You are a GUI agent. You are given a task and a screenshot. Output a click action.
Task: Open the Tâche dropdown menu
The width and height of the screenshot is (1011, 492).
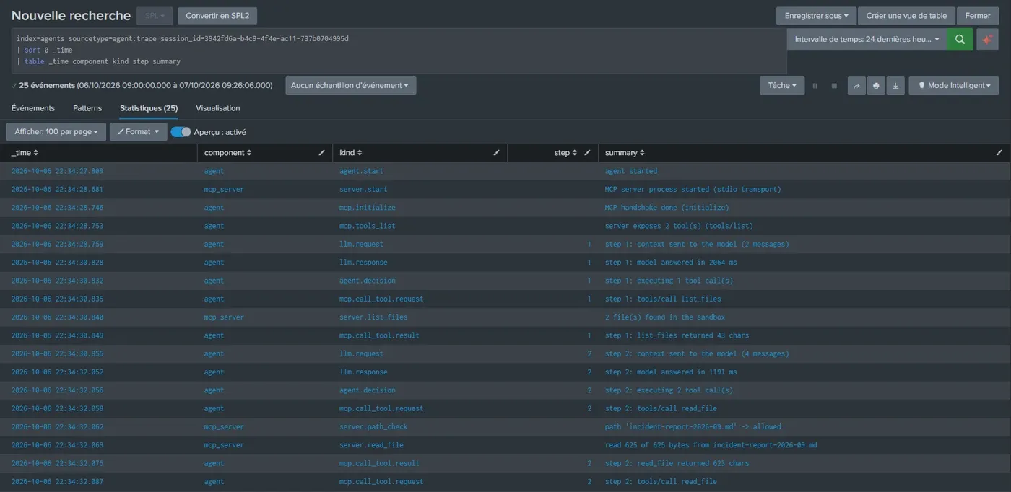pos(782,86)
